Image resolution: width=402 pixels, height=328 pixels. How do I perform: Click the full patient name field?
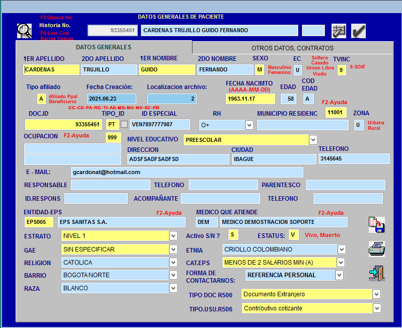point(219,30)
